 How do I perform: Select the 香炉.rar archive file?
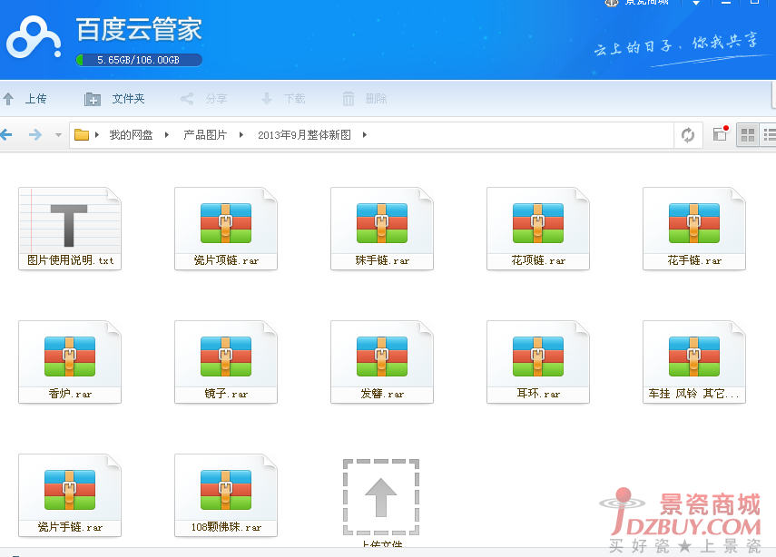click(x=70, y=360)
